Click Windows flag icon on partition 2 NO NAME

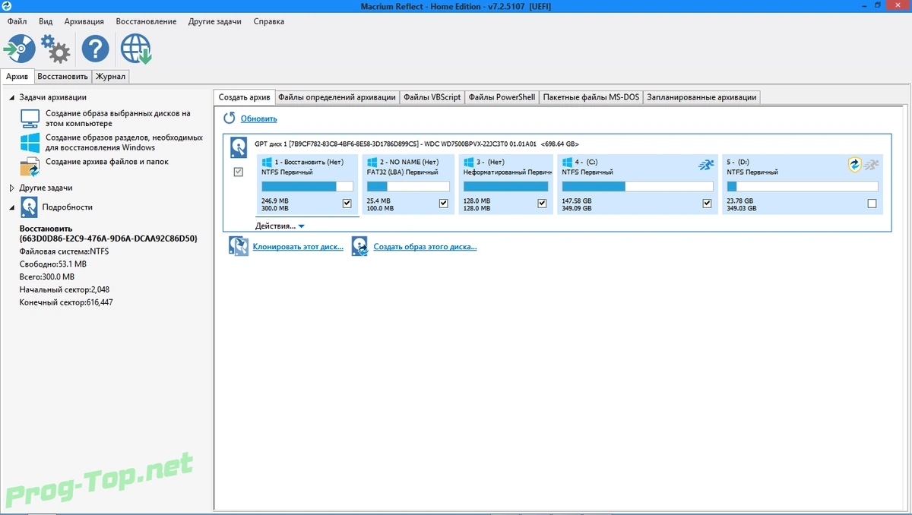[x=372, y=162]
